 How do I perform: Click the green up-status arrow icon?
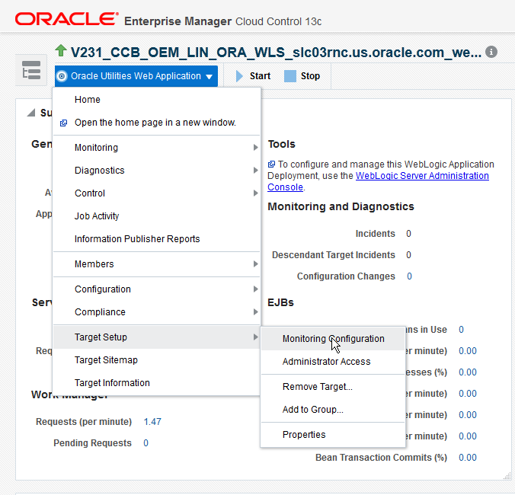(x=61, y=51)
